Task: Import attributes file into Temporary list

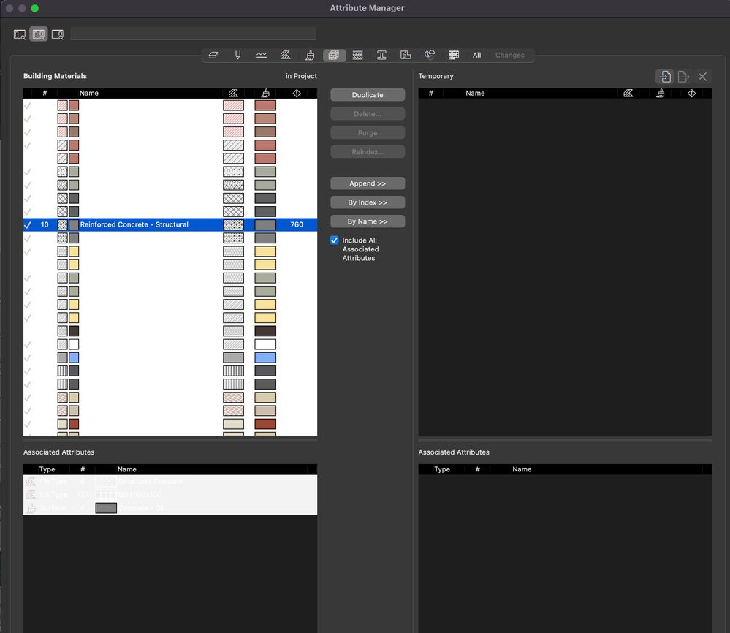Action: (x=665, y=77)
